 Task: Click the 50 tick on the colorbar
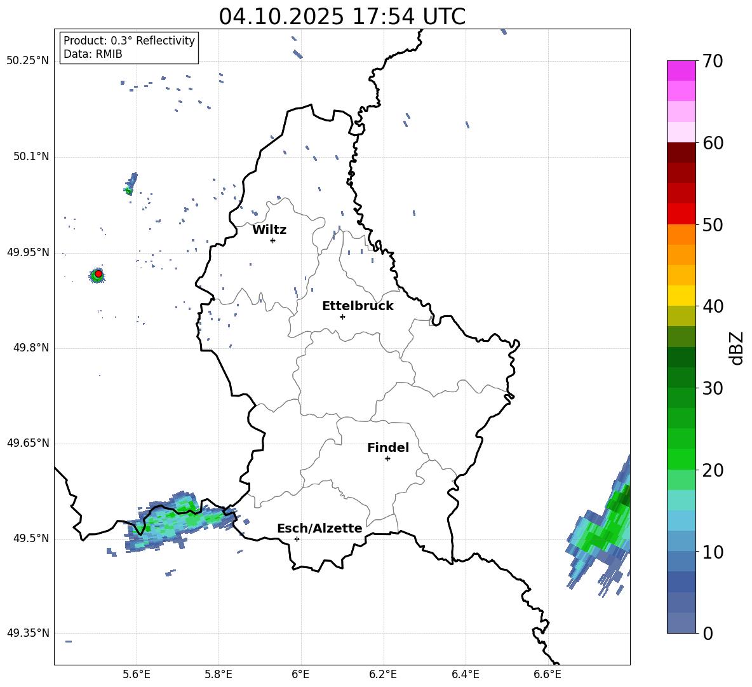pos(713,224)
